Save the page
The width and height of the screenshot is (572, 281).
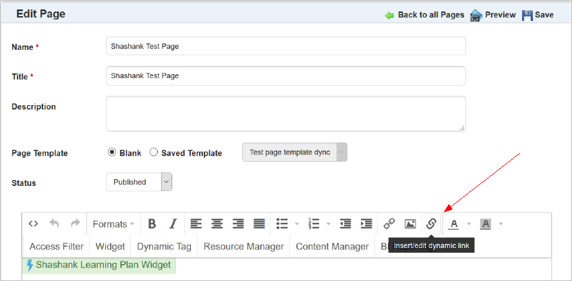(538, 15)
